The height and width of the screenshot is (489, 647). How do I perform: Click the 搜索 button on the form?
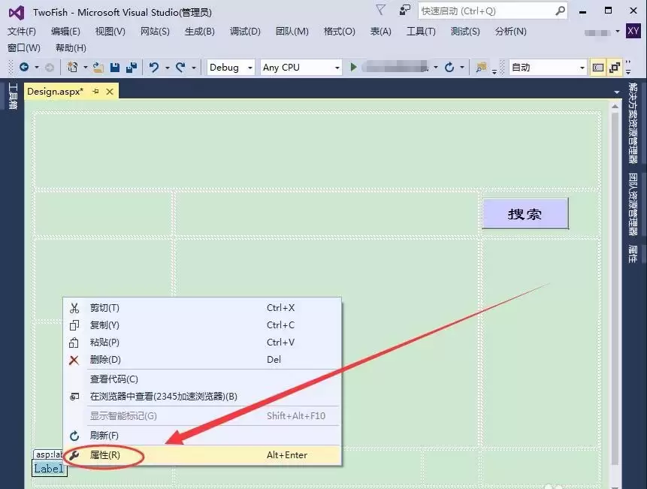[x=525, y=213]
